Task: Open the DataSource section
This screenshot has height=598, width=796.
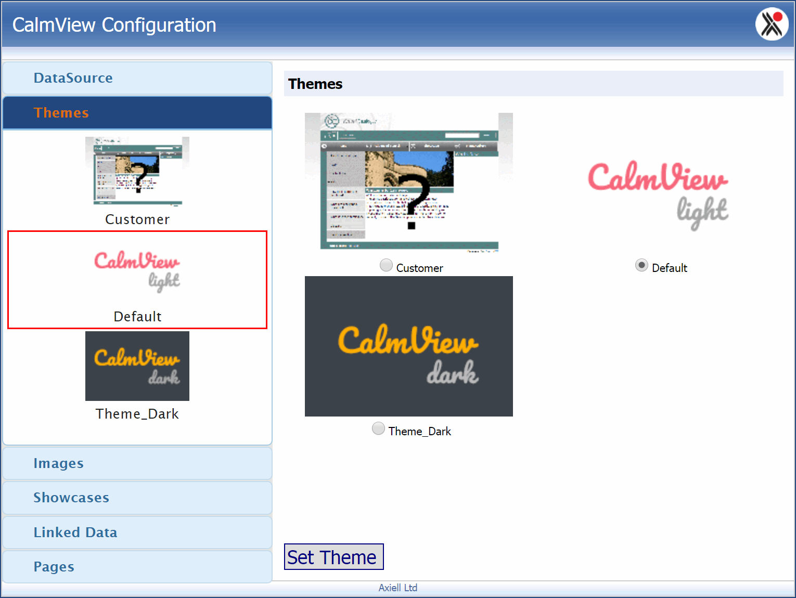Action: (137, 78)
